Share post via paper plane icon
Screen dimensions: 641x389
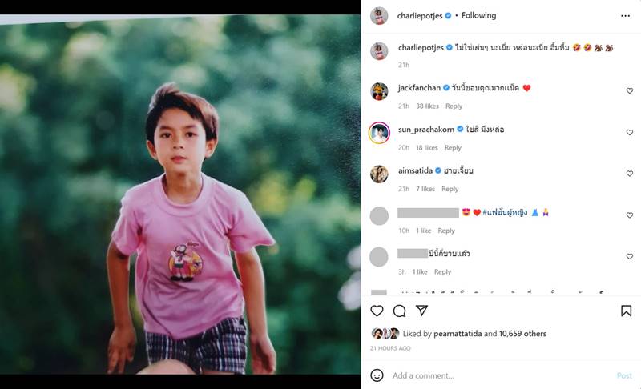pos(421,311)
